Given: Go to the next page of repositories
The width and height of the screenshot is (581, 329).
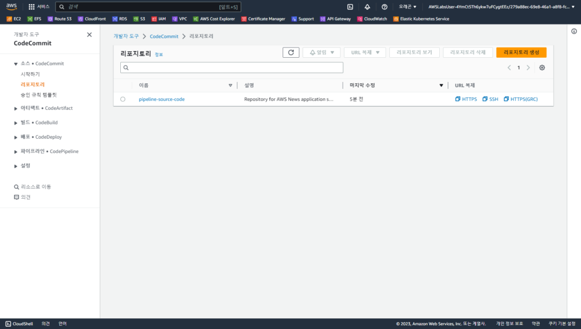Looking at the screenshot, I should [x=528, y=67].
